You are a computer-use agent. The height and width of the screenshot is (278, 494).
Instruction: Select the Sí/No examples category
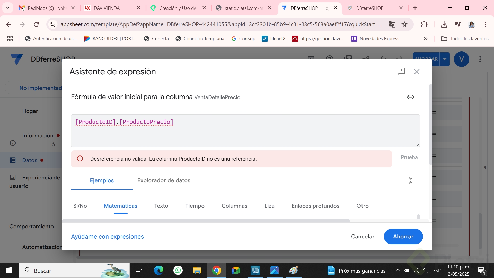(80, 206)
